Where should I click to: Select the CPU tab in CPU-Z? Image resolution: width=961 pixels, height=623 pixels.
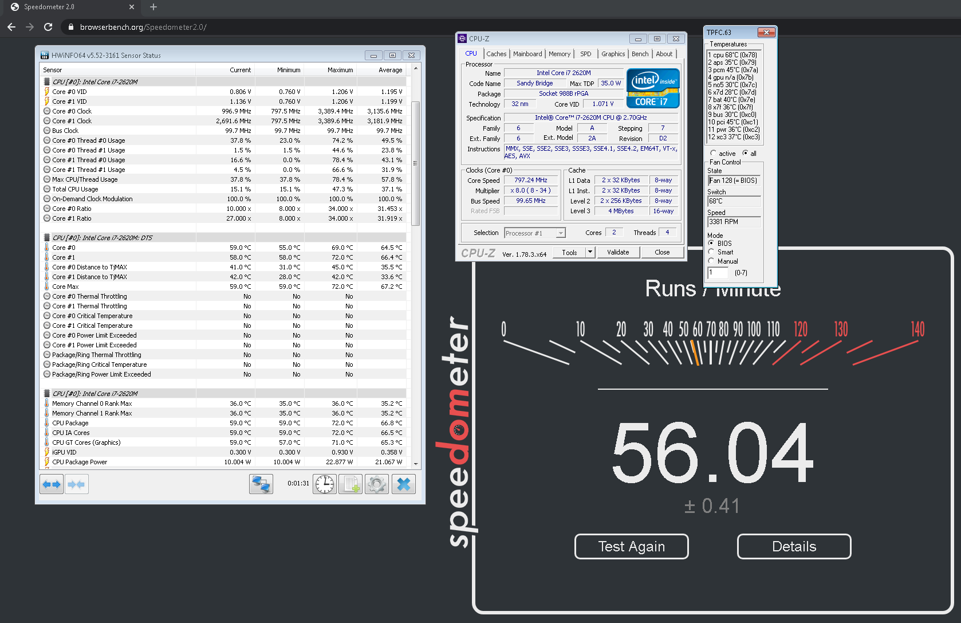pyautogui.click(x=471, y=53)
